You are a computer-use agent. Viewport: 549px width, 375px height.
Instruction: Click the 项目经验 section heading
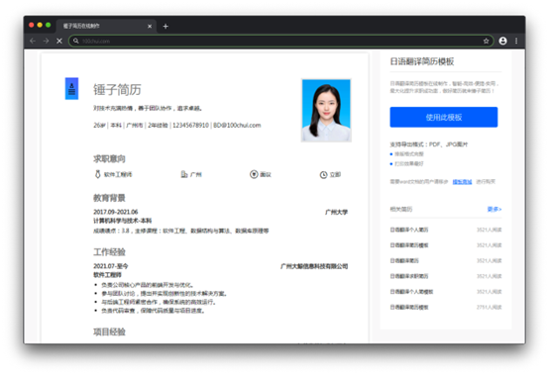pyautogui.click(x=109, y=331)
